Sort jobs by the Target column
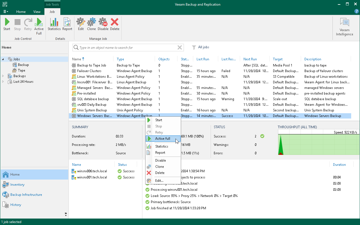 278,59
